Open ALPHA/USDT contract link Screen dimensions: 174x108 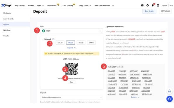click(123, 88)
